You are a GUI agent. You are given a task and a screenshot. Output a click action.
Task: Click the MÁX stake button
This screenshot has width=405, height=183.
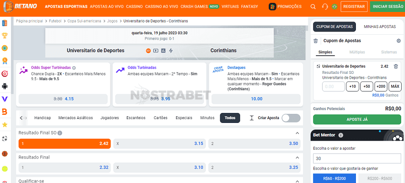click(395, 87)
